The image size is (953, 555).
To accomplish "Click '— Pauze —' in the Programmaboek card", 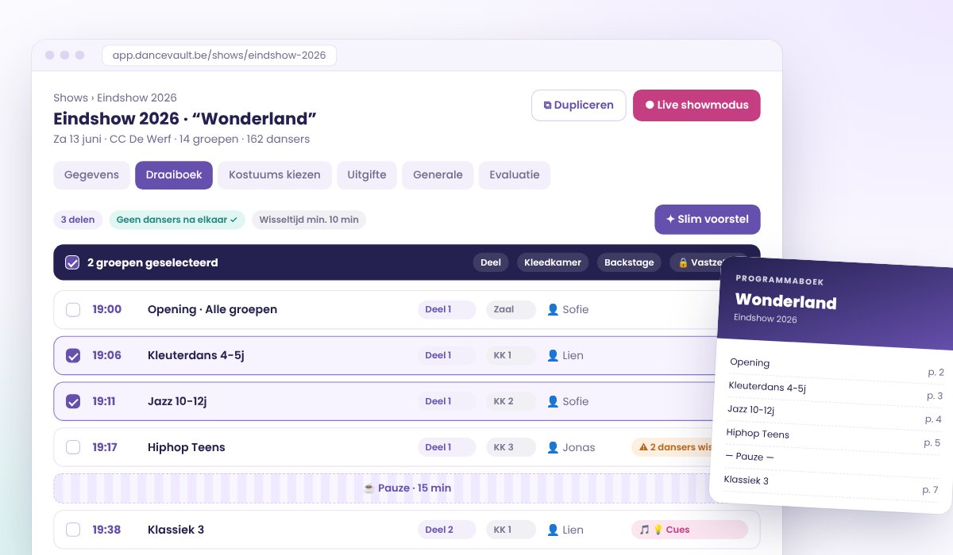I will tap(750, 457).
